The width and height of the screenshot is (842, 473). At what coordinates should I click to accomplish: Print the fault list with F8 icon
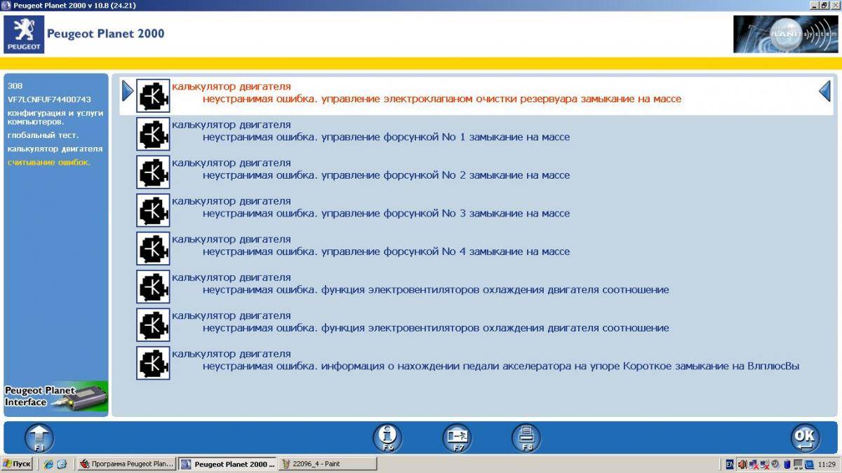526,438
